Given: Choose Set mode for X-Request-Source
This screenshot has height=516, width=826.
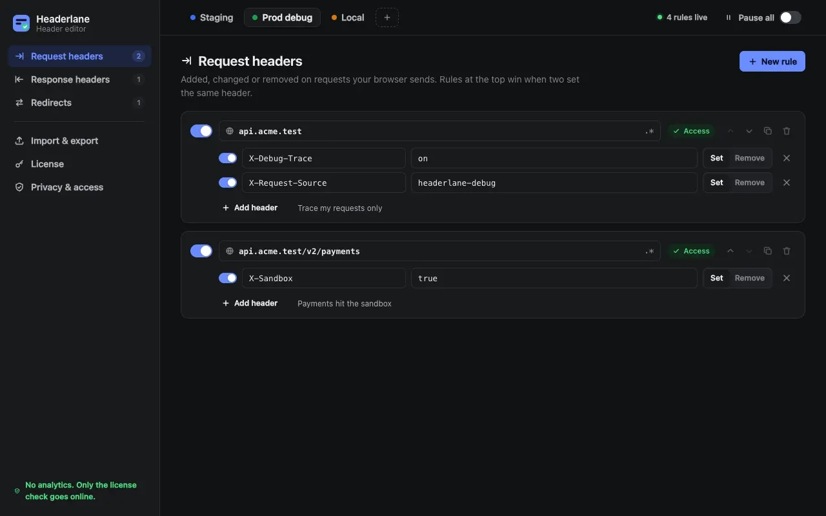Looking at the screenshot, I should [x=717, y=183].
